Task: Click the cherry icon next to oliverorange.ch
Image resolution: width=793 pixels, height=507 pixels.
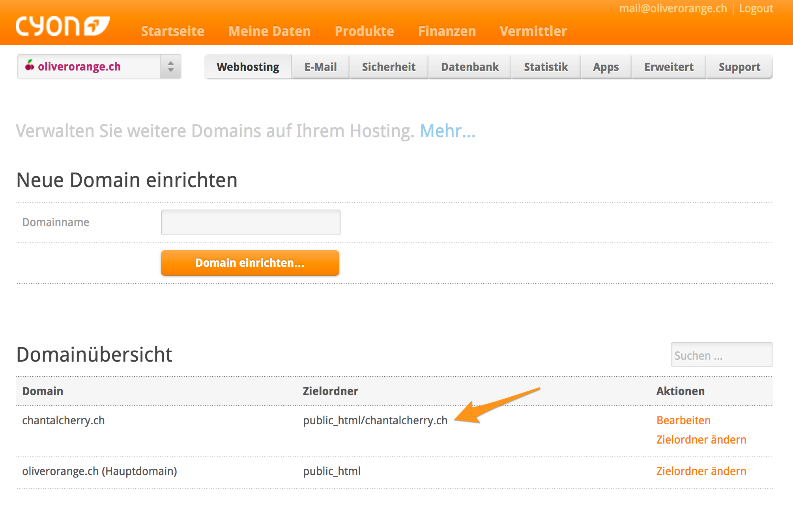Action: 30,65
